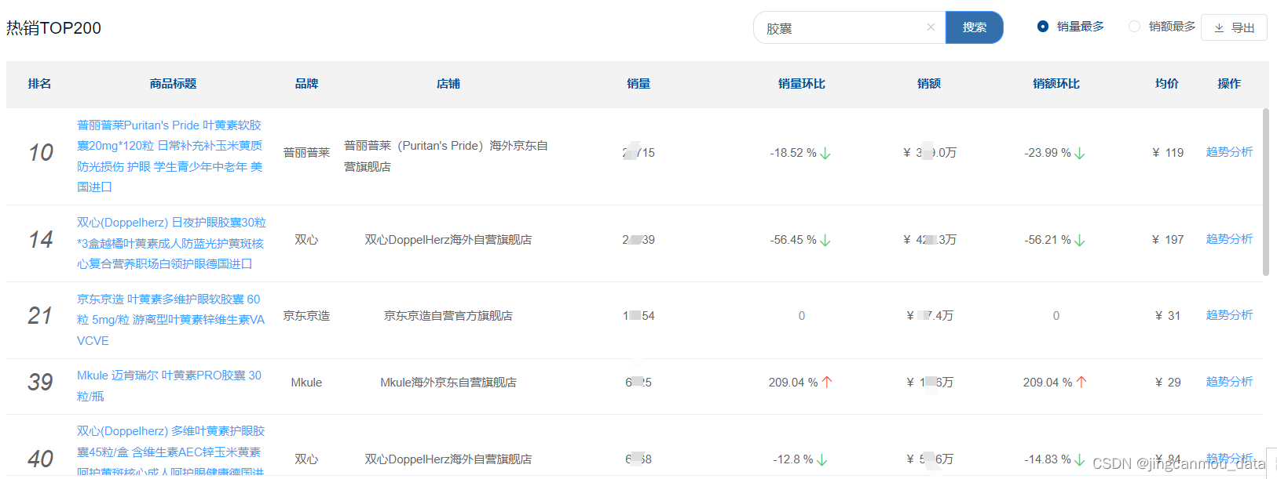
Task: Click rank number 39
Action: click(41, 383)
